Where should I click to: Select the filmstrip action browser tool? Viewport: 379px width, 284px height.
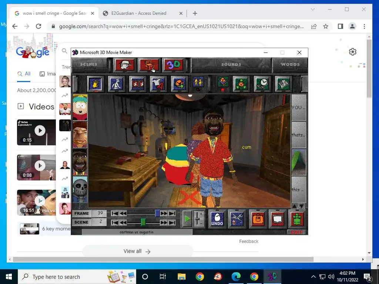point(137,84)
